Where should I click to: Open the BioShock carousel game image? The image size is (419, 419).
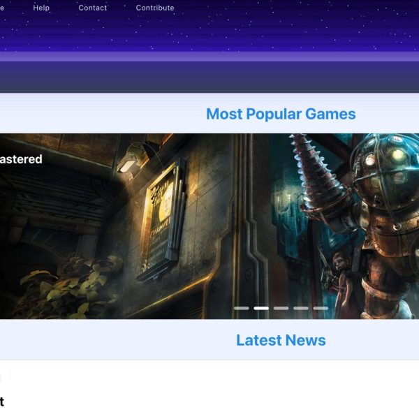(x=209, y=226)
